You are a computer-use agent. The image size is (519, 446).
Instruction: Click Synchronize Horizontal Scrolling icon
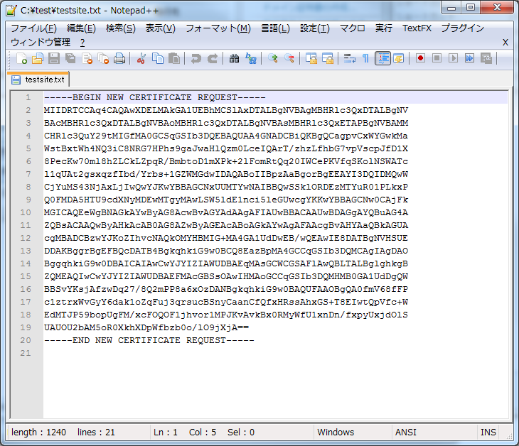tap(328, 58)
